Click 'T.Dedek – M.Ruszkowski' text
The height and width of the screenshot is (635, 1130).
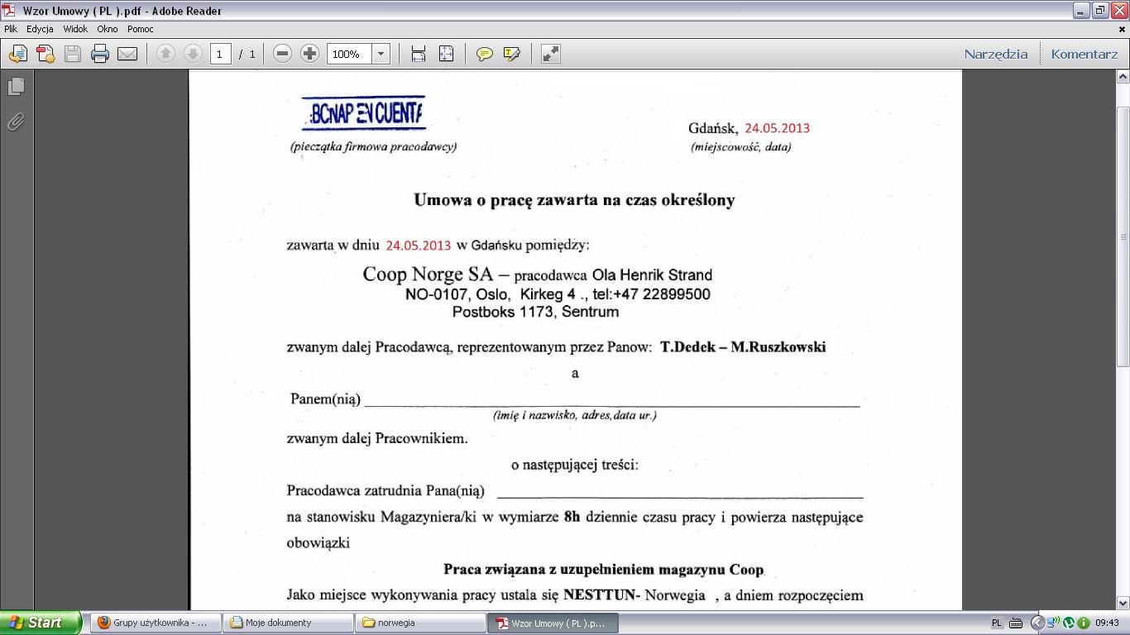743,347
